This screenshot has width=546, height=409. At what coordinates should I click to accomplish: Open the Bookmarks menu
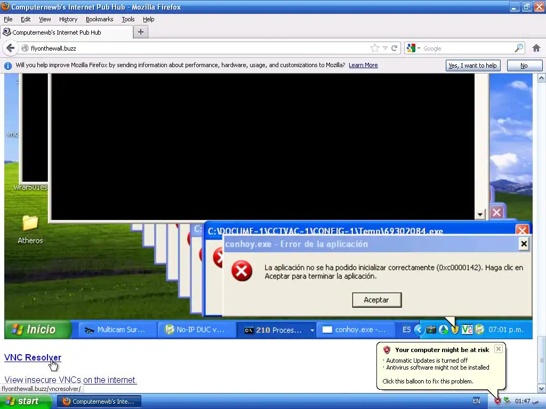pos(100,19)
